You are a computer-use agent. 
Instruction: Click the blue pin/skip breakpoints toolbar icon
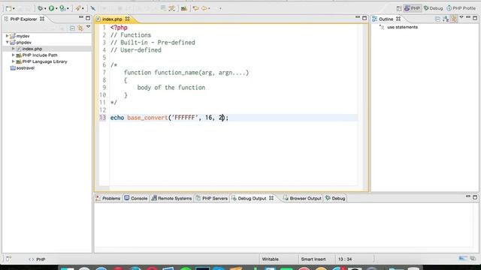[92, 8]
